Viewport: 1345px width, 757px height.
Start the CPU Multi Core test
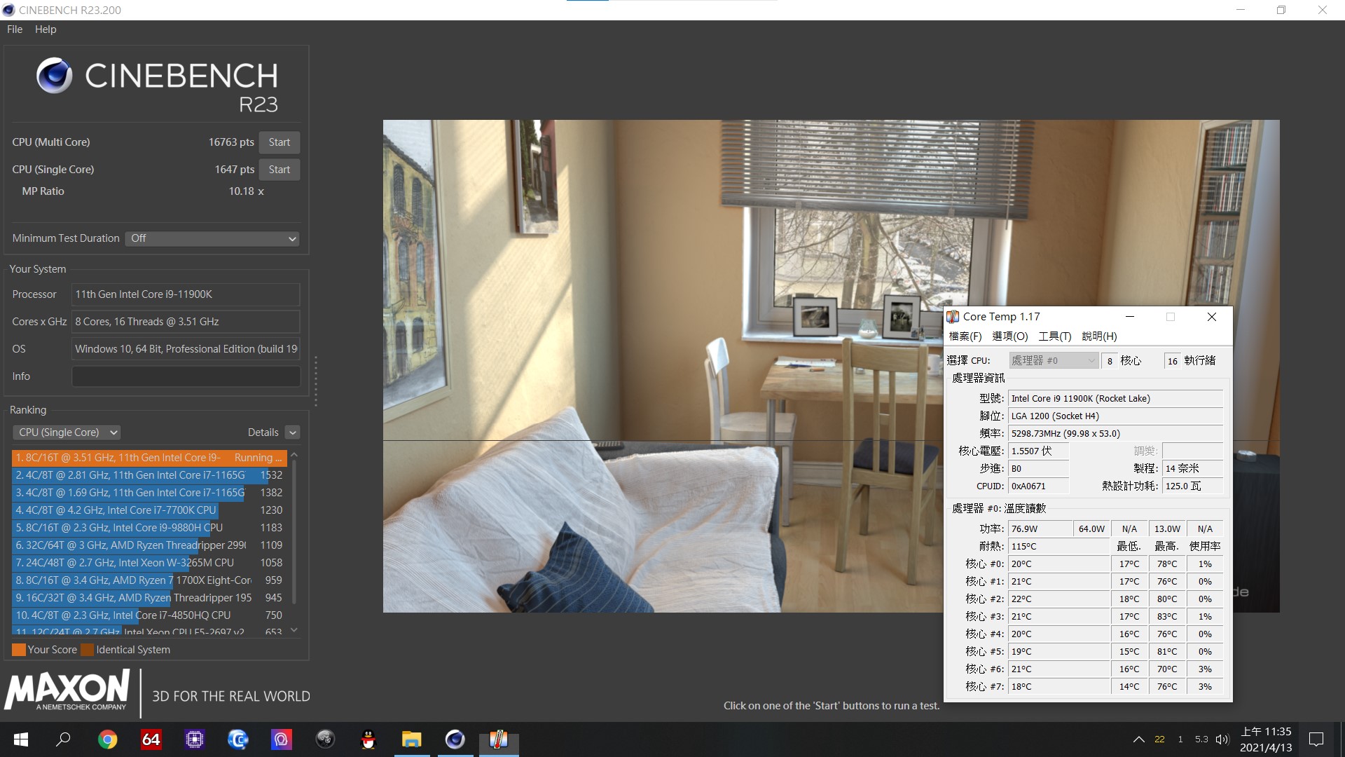(279, 142)
